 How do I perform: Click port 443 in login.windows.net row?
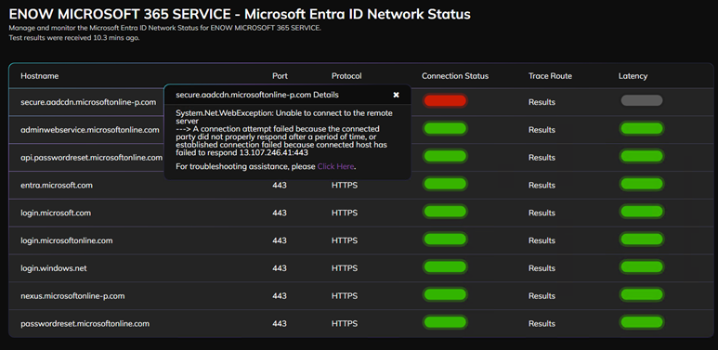[280, 268]
